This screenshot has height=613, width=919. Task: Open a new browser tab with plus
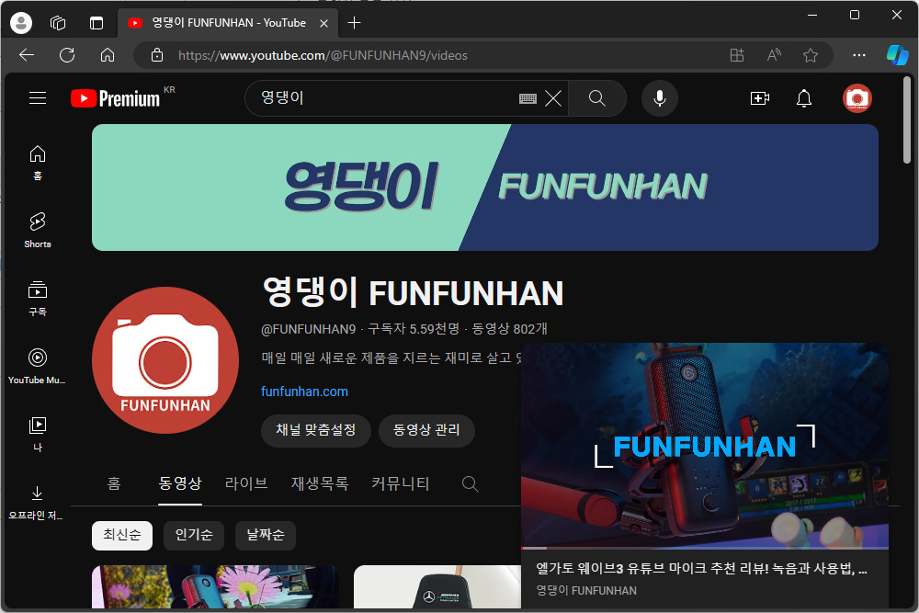(x=354, y=23)
